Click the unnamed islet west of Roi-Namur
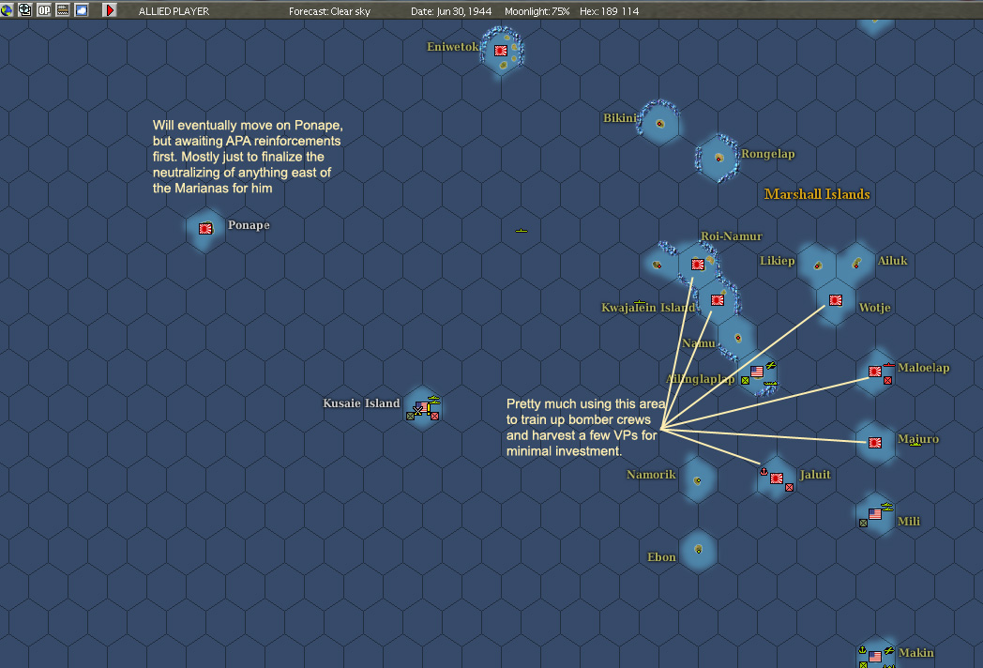Image resolution: width=983 pixels, height=668 pixels. [657, 265]
